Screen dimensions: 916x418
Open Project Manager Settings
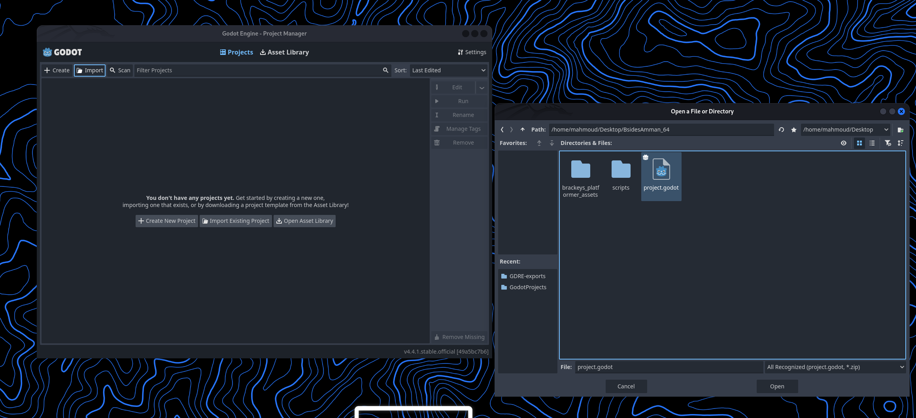click(x=472, y=52)
